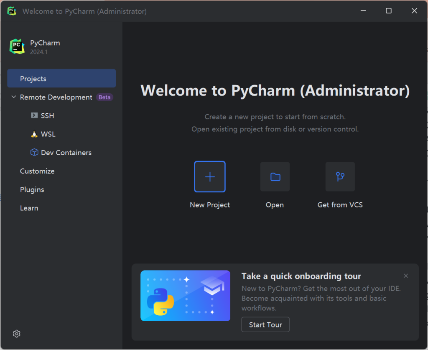Select WSL under Remote Development

48,134
